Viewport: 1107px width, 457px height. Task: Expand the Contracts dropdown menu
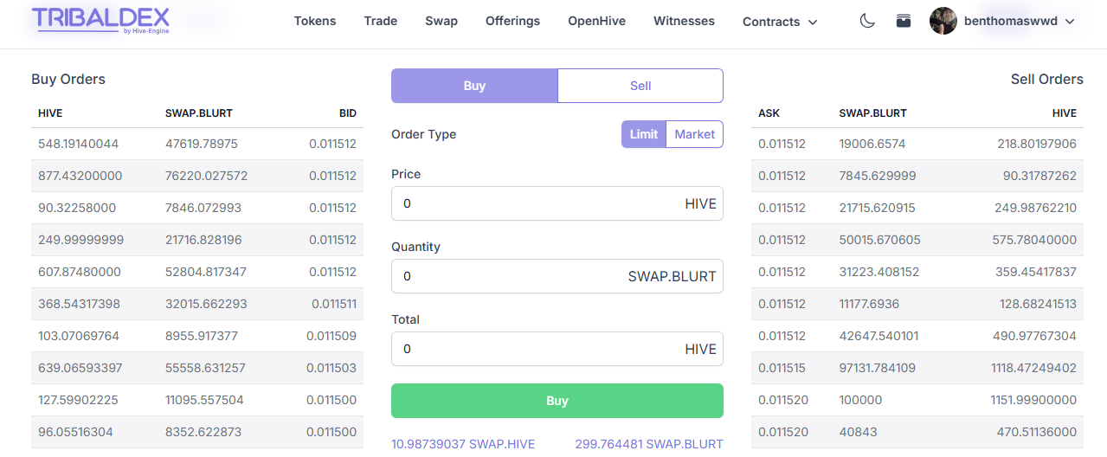780,22
